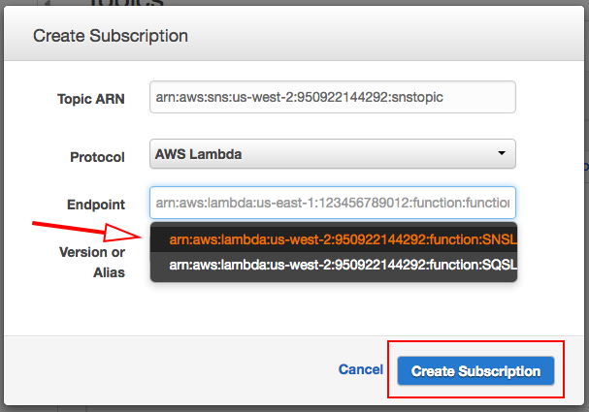The height and width of the screenshot is (412, 589).
Task: Click the Create Subscription dialog title
Action: [x=111, y=36]
